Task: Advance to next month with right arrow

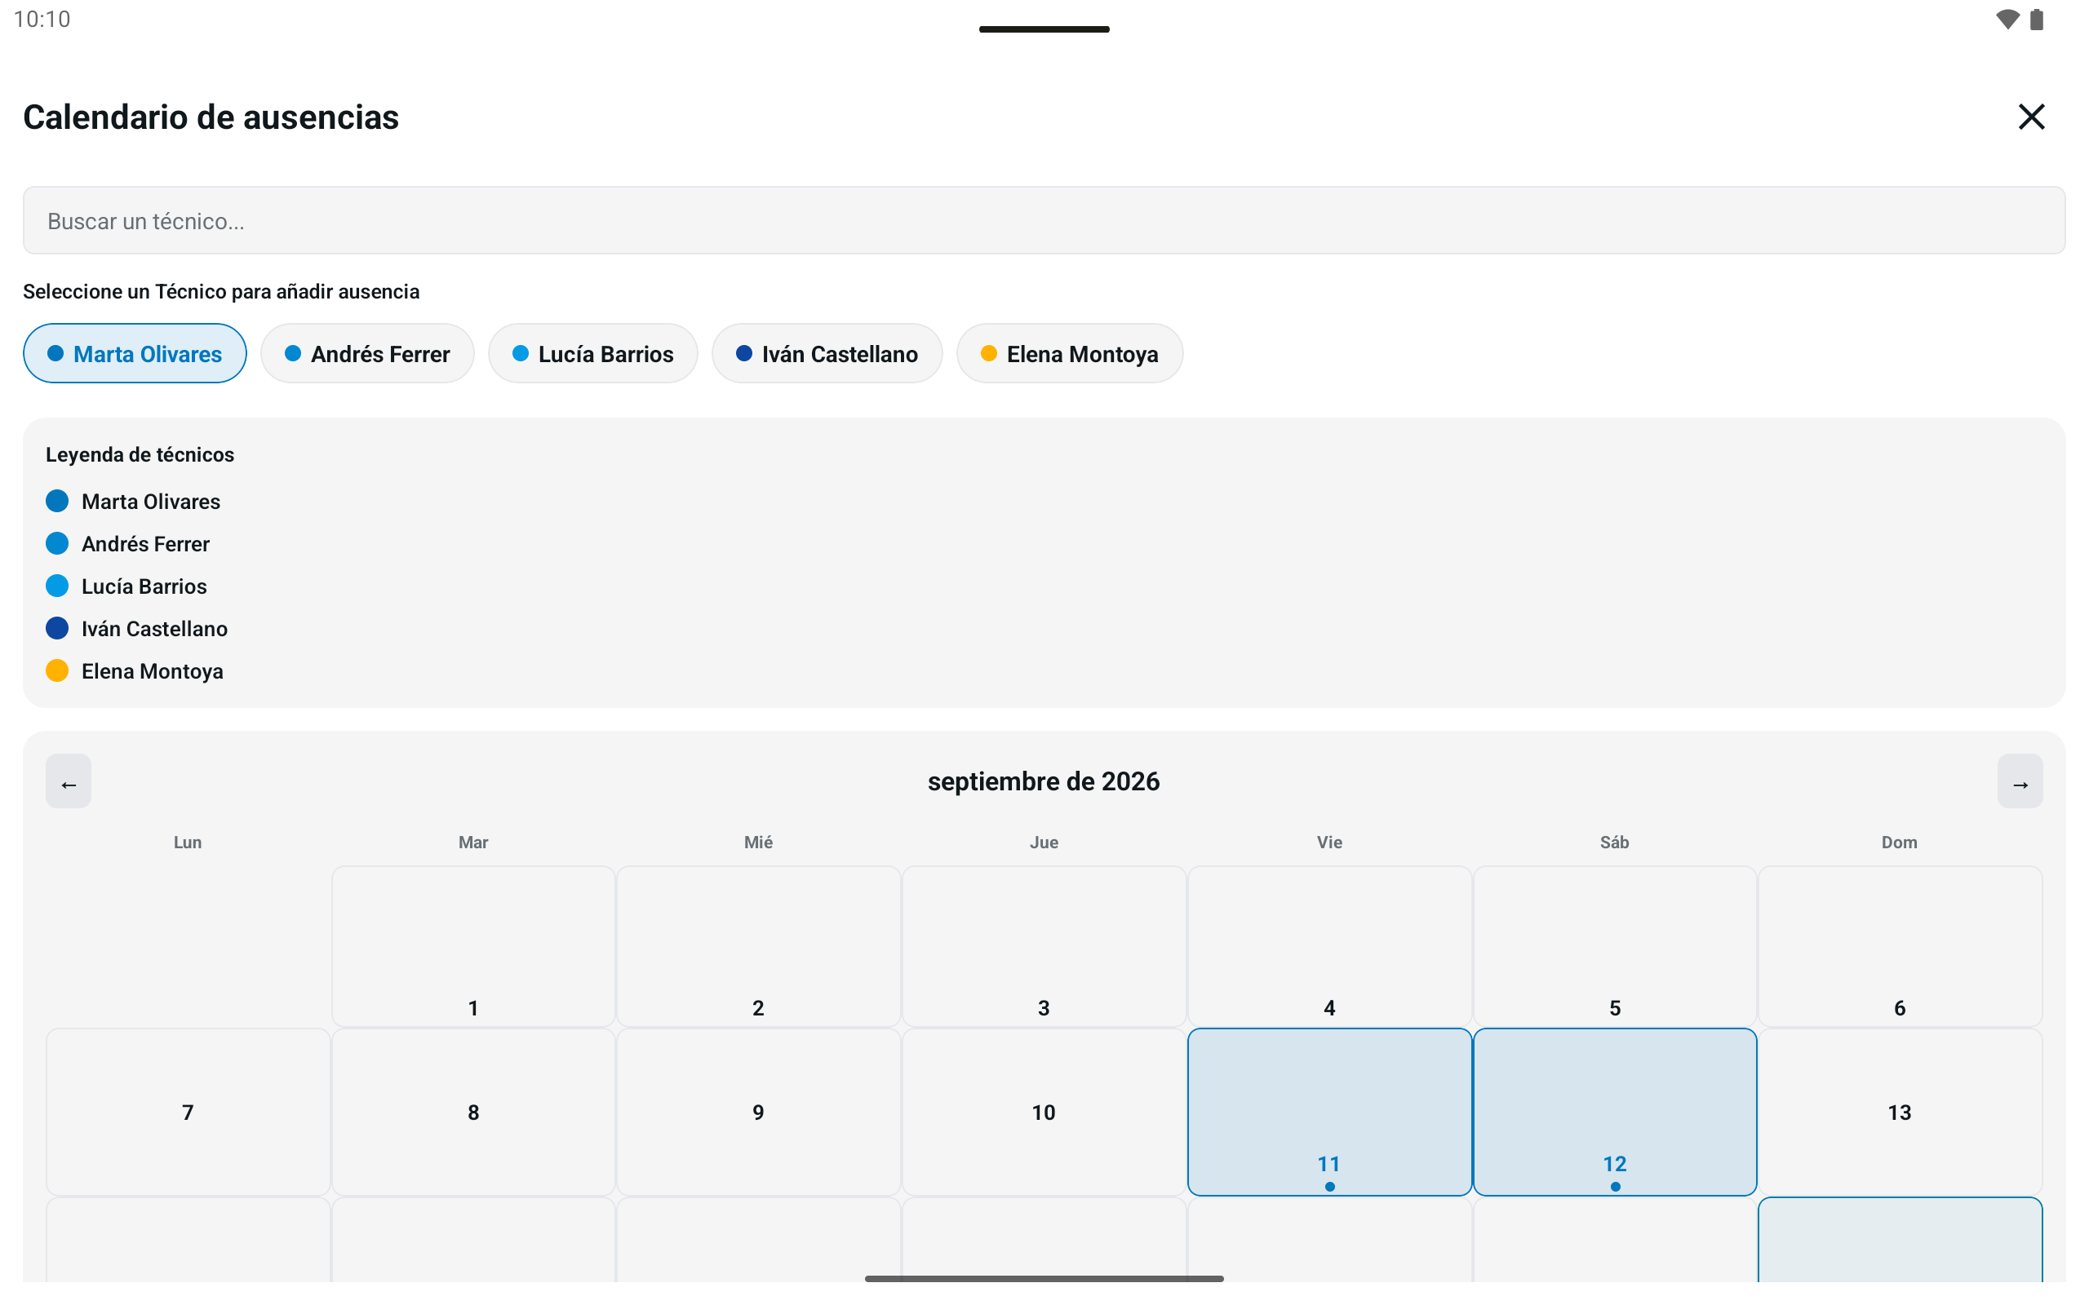Action: pos(2020,781)
